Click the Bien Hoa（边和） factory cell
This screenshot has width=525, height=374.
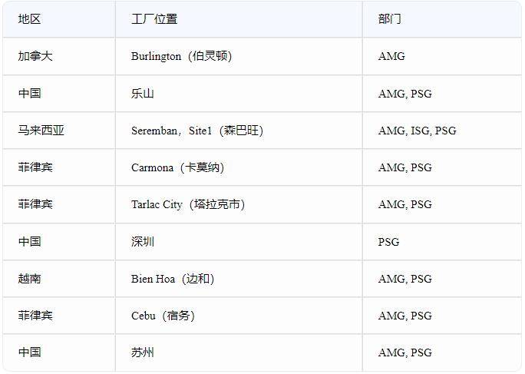pos(172,279)
